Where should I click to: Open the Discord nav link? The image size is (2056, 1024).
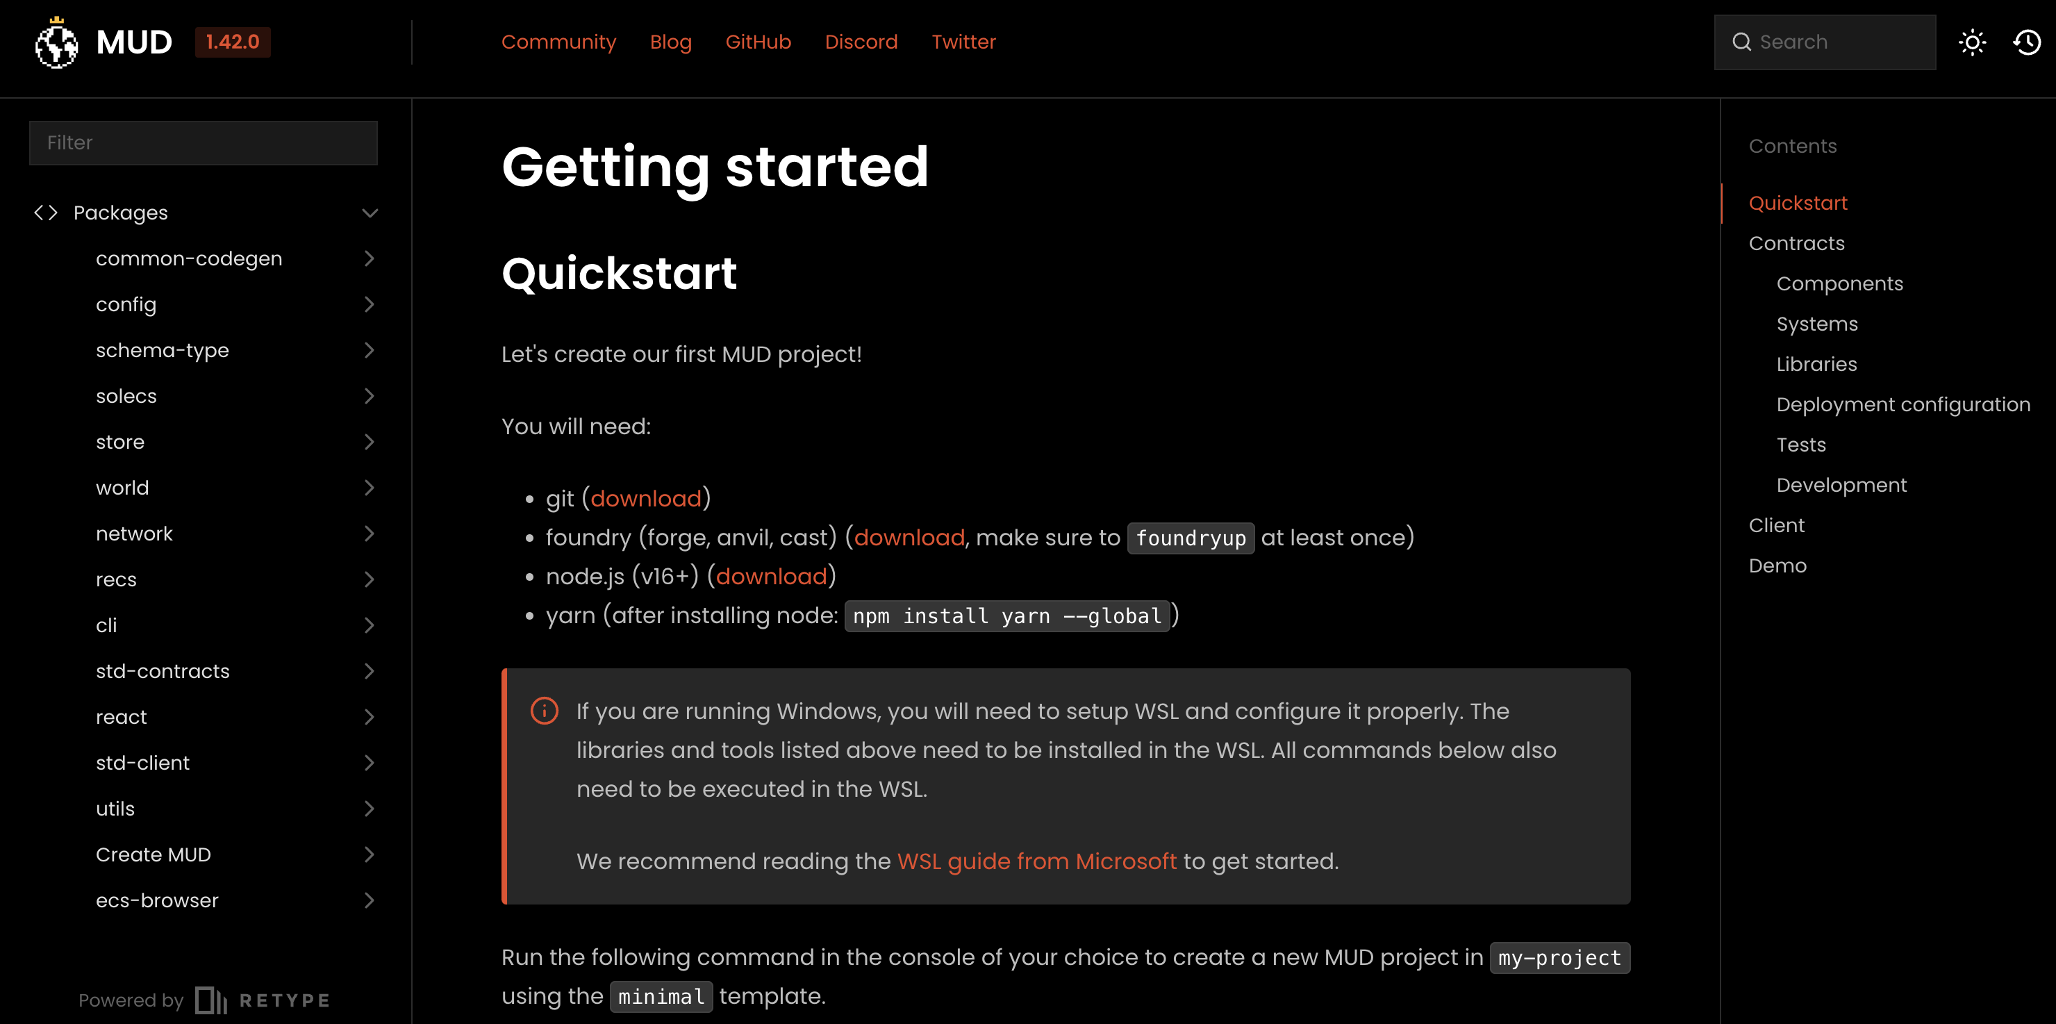click(x=861, y=42)
